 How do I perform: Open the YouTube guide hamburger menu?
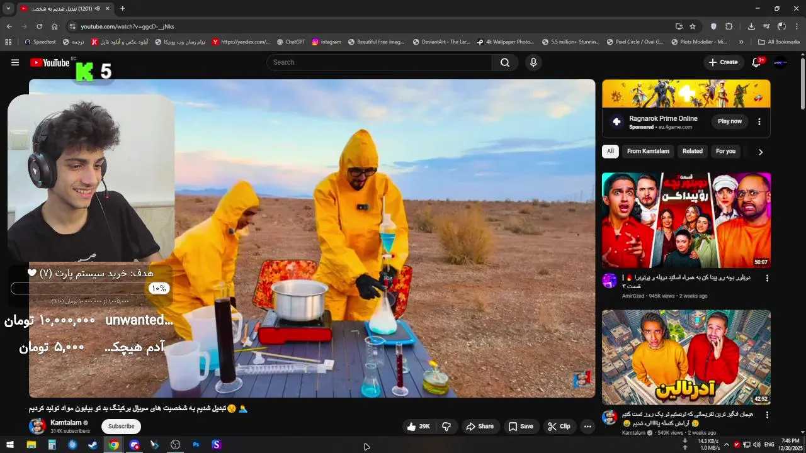tap(15, 62)
